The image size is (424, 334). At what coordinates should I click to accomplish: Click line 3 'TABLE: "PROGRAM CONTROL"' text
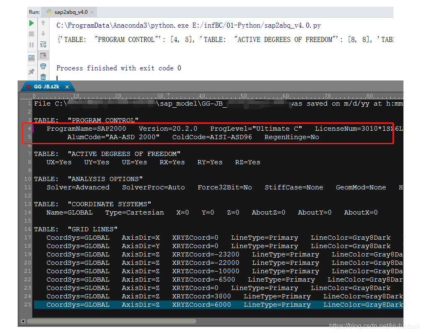86,120
